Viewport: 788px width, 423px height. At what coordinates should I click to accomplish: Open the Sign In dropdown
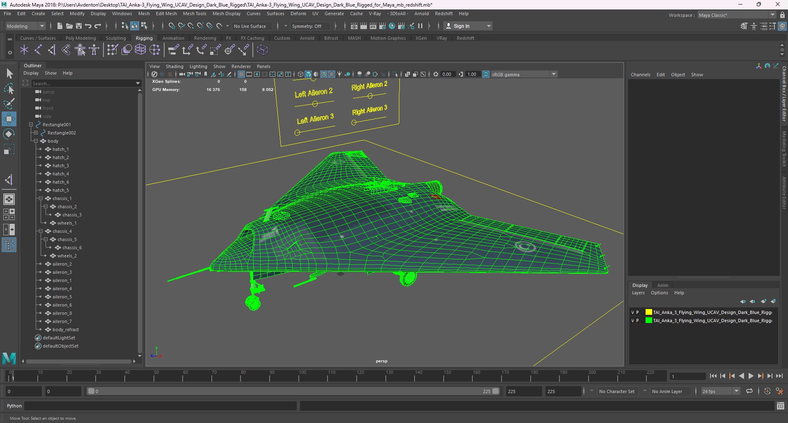[x=468, y=26]
